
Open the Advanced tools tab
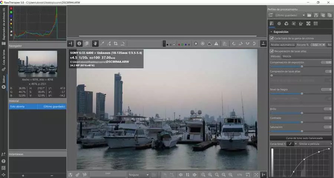(294, 24)
